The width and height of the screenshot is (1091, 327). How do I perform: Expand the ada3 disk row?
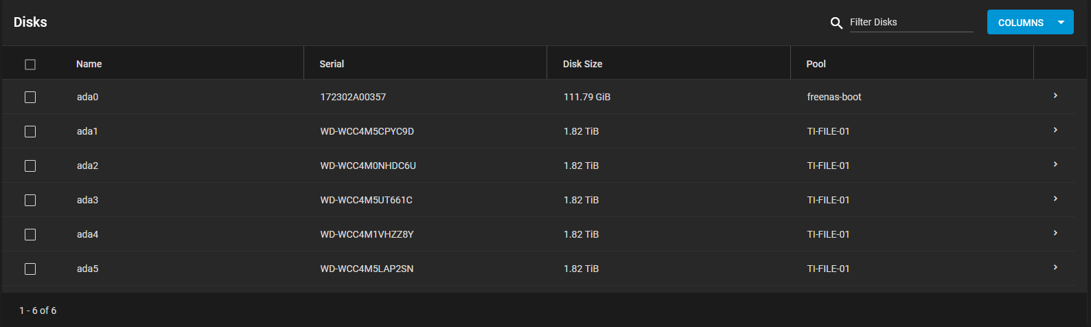tap(1055, 199)
